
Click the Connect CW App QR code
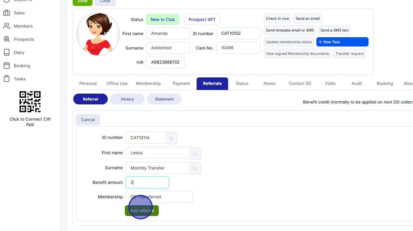pos(30,102)
